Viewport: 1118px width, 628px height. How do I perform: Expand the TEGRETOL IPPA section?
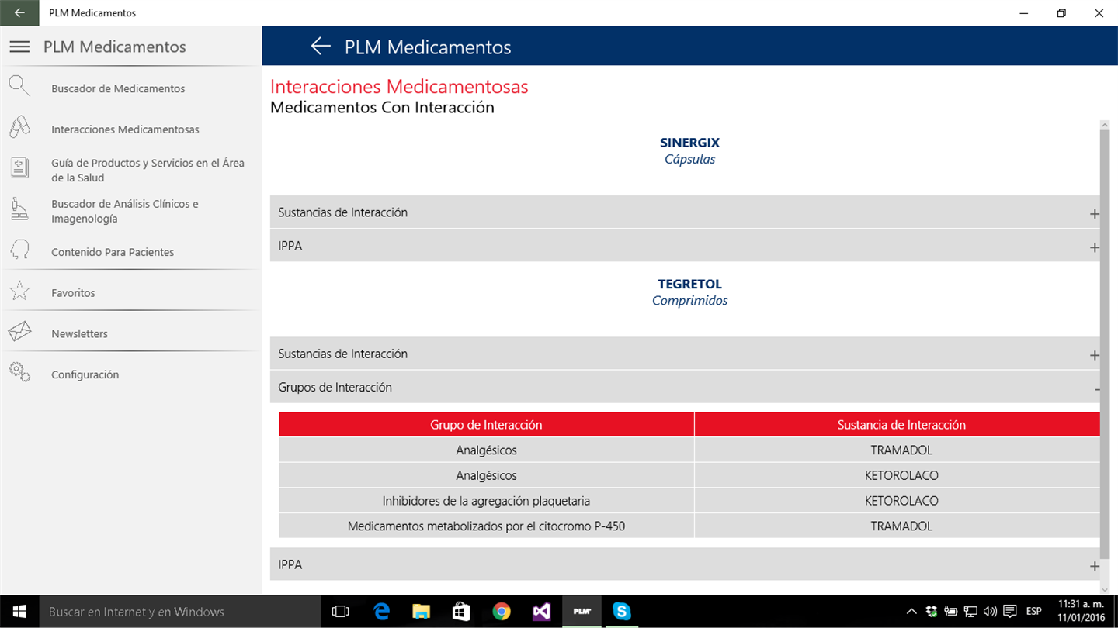pos(685,564)
